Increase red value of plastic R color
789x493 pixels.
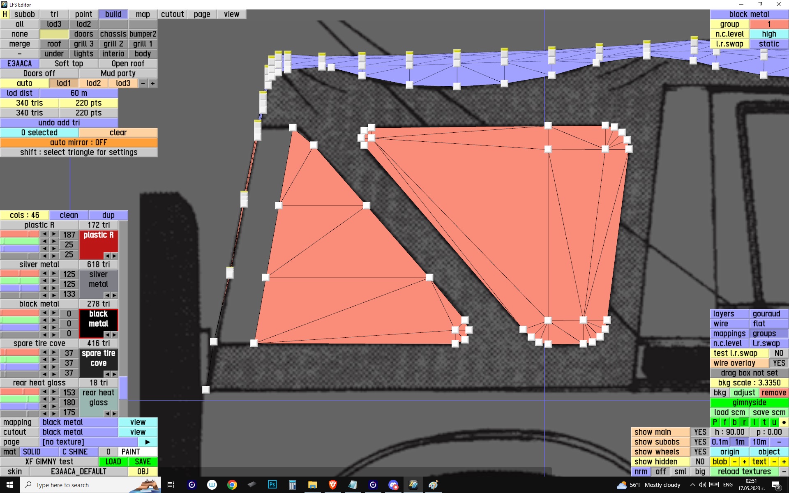54,234
